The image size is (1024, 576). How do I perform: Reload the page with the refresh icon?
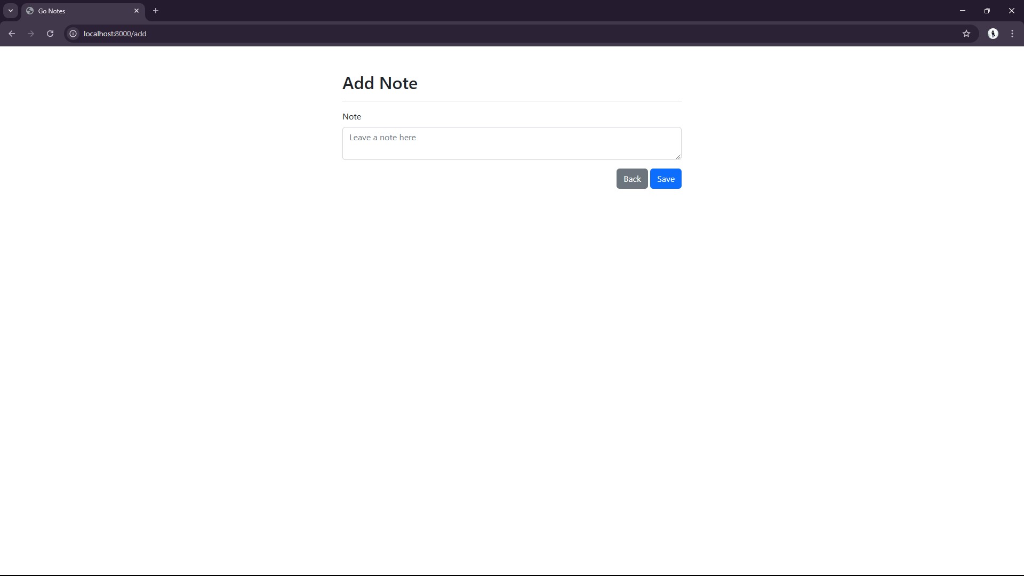50,34
